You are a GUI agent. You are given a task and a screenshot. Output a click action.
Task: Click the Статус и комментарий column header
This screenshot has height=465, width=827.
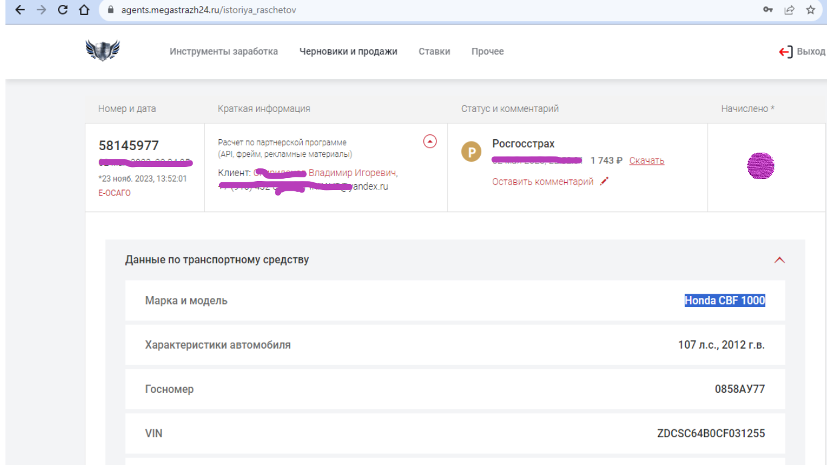[x=510, y=109]
